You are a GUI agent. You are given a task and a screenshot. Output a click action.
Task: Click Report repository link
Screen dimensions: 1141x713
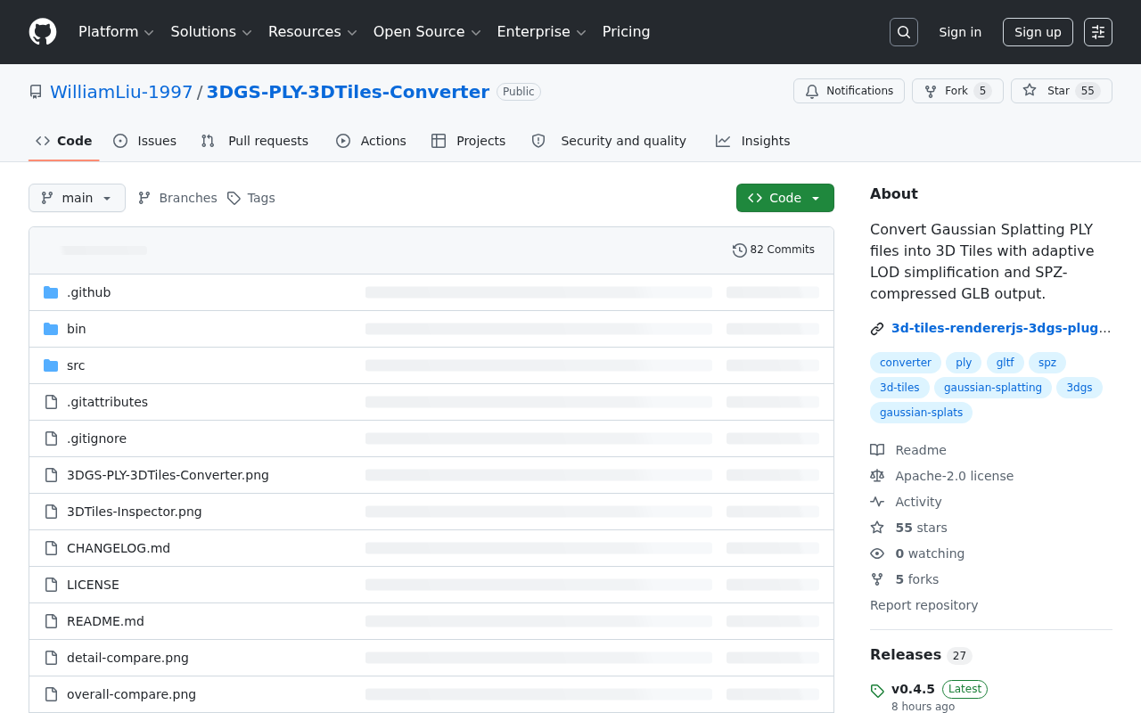(923, 605)
